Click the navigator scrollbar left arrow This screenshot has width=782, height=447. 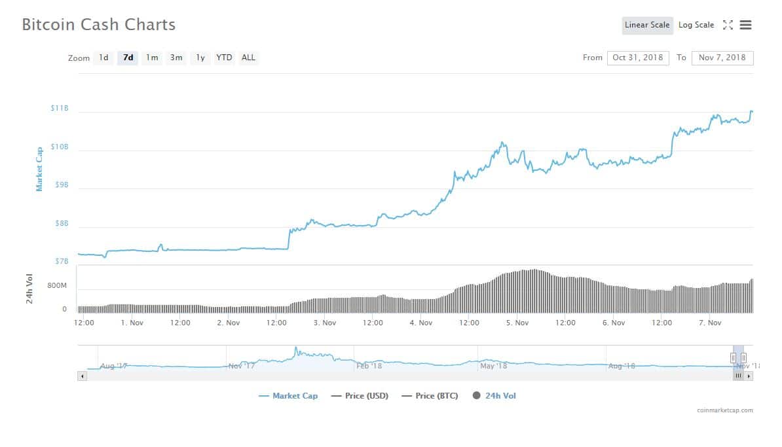[82, 376]
